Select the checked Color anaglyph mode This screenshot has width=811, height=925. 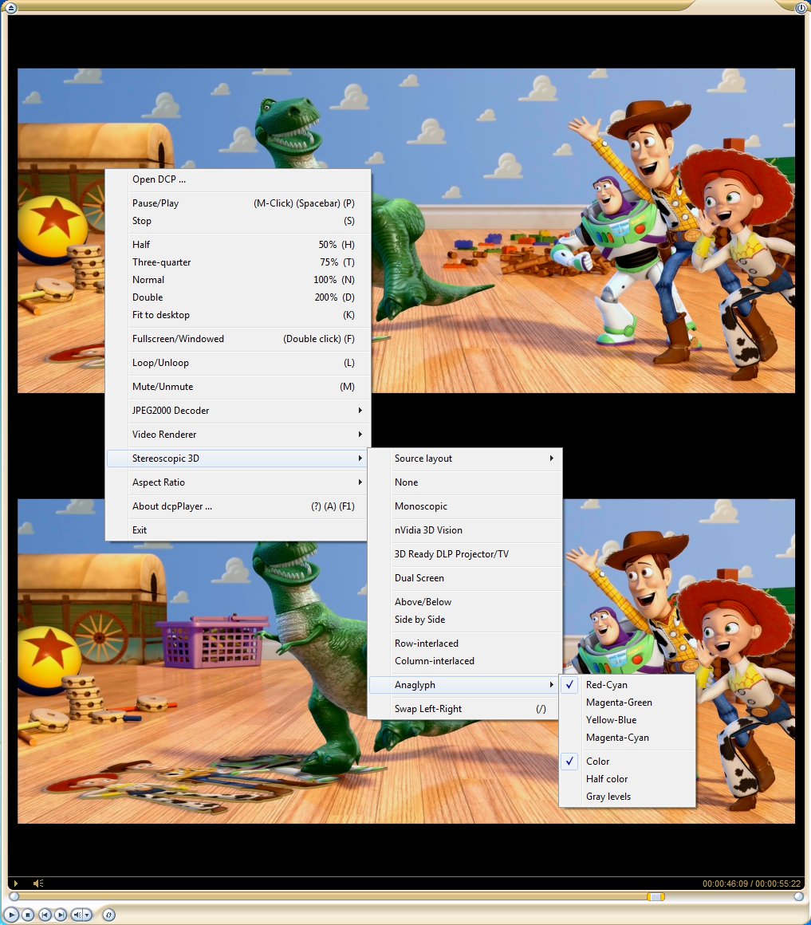(597, 762)
